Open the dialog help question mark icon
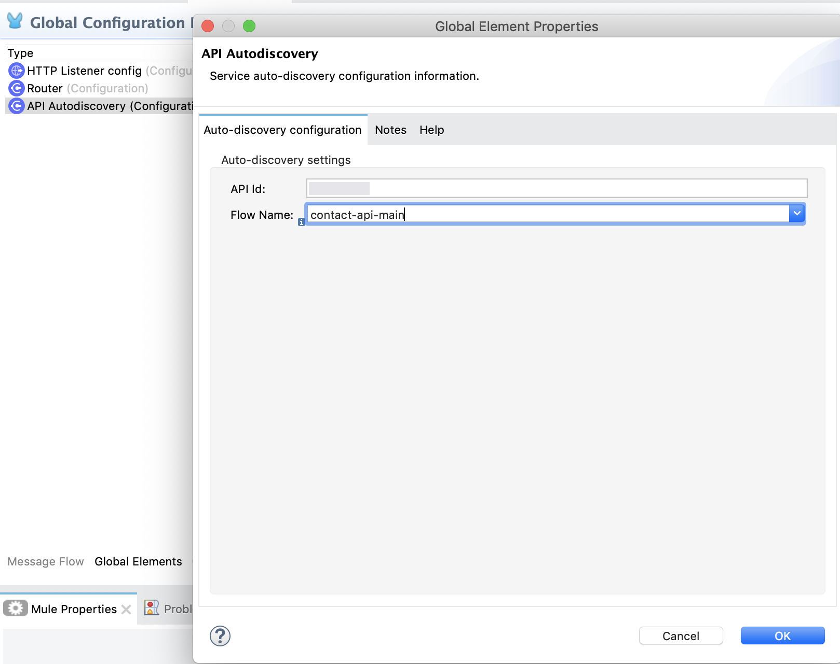Viewport: 840px width, 664px height. point(220,636)
